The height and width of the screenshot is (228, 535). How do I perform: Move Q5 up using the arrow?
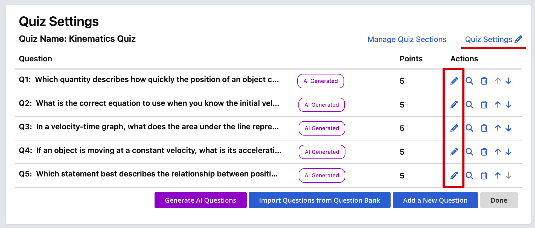click(x=498, y=176)
